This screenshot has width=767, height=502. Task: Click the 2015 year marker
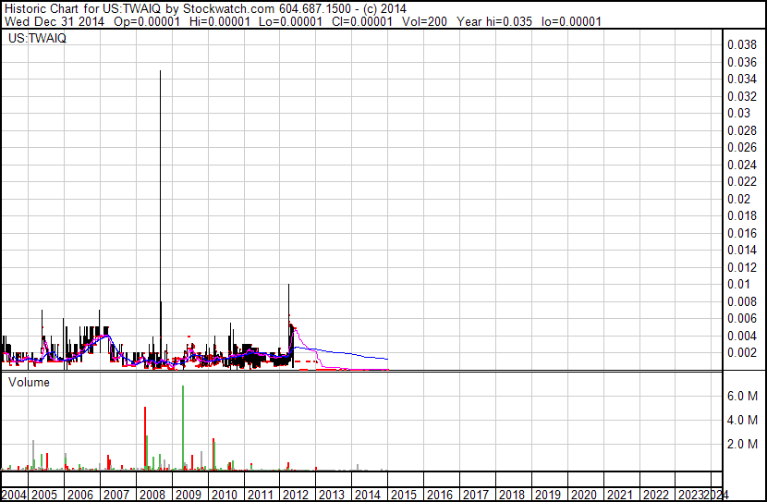404,495
